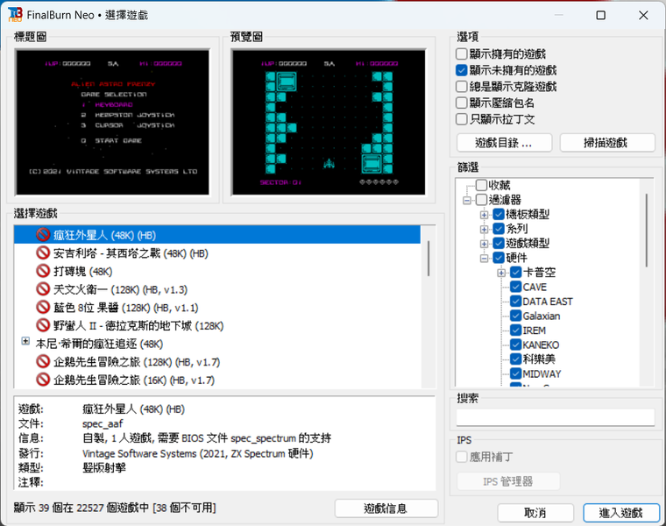Viewport: 666px width, 526px height.
Task: Click the 豎版射擊 genre text
Action: (104, 468)
